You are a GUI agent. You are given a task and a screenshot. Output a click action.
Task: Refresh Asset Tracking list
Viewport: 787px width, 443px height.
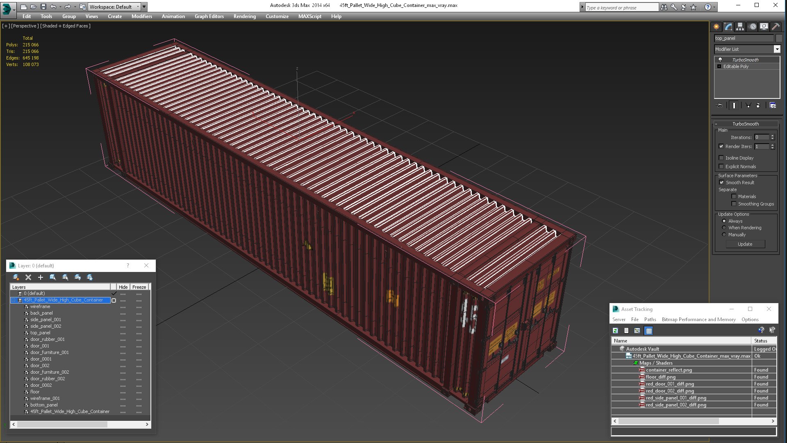pos(615,331)
